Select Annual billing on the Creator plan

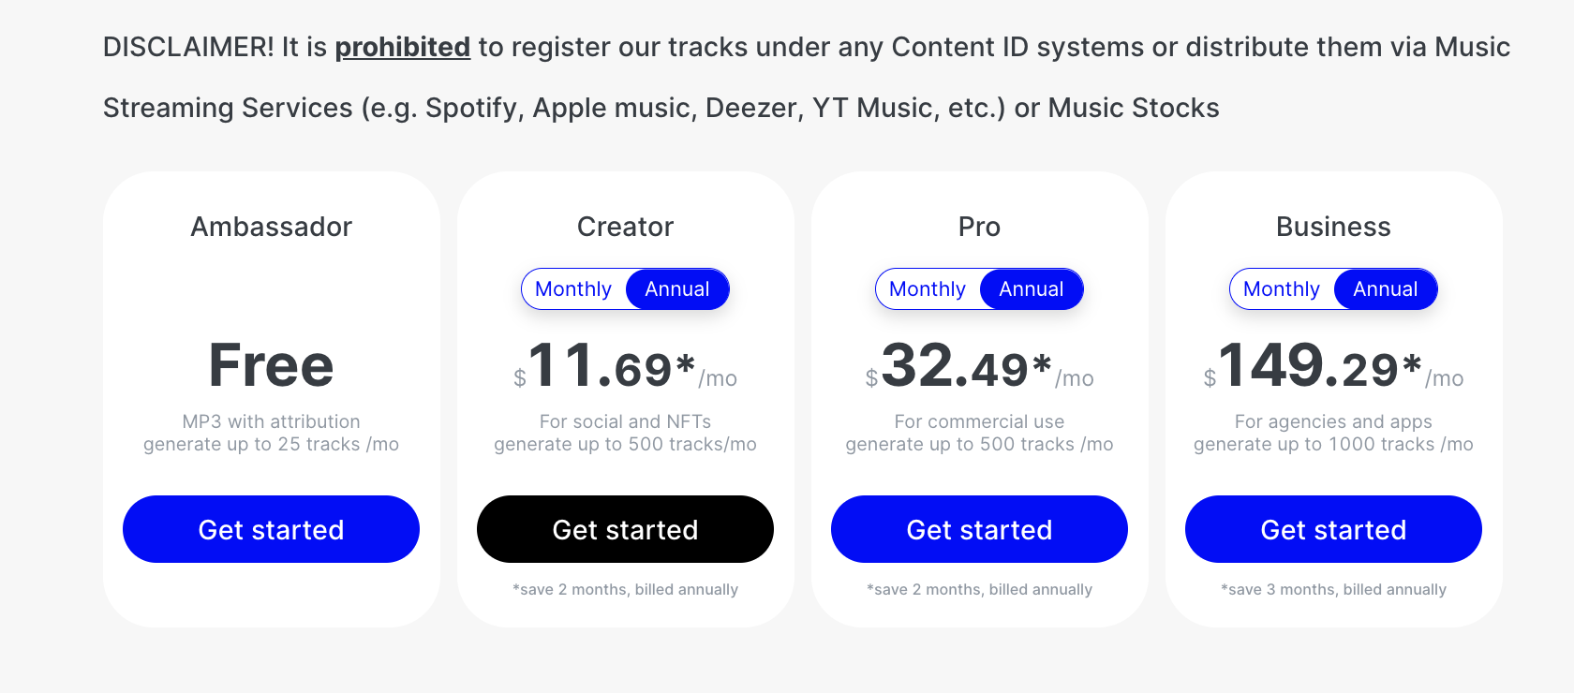tap(677, 288)
